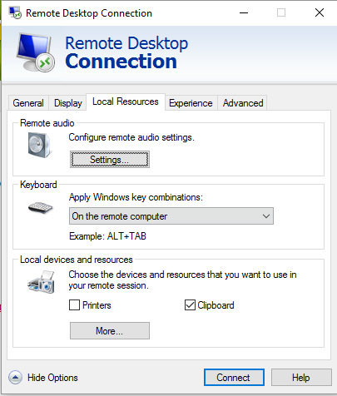This screenshot has height=396, width=337.
Task: Enable the Printers checkbox
Action: (74, 305)
